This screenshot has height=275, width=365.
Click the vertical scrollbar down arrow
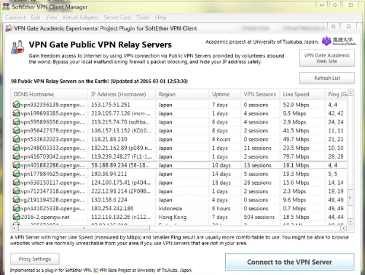click(350, 221)
